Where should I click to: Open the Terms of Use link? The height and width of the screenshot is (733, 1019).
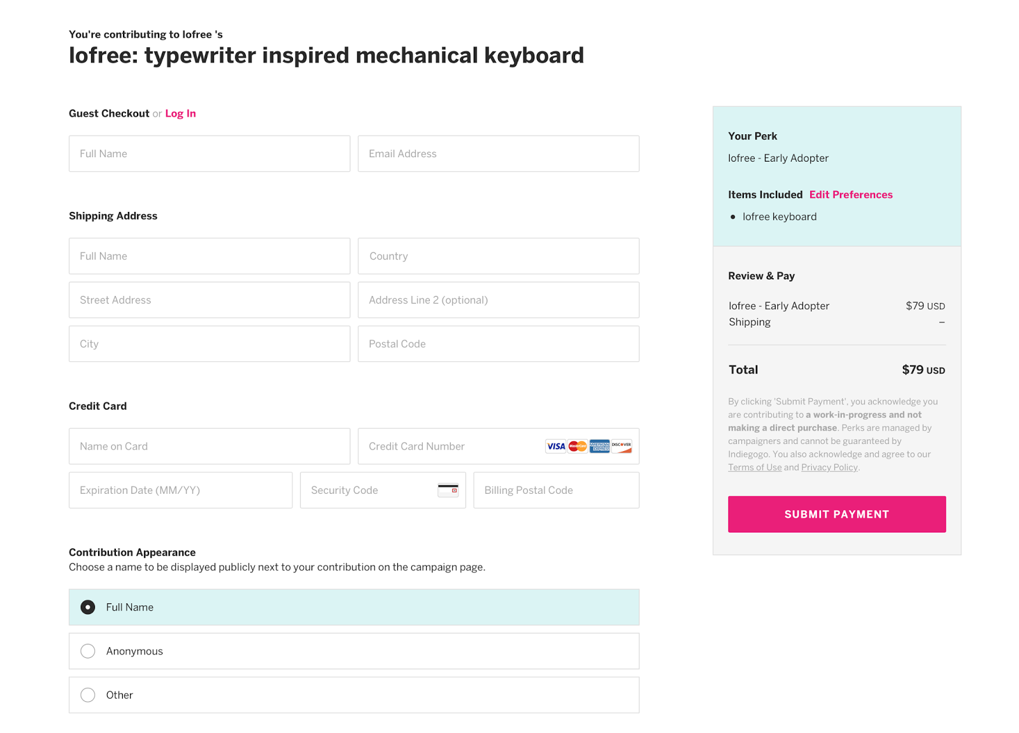(x=755, y=467)
